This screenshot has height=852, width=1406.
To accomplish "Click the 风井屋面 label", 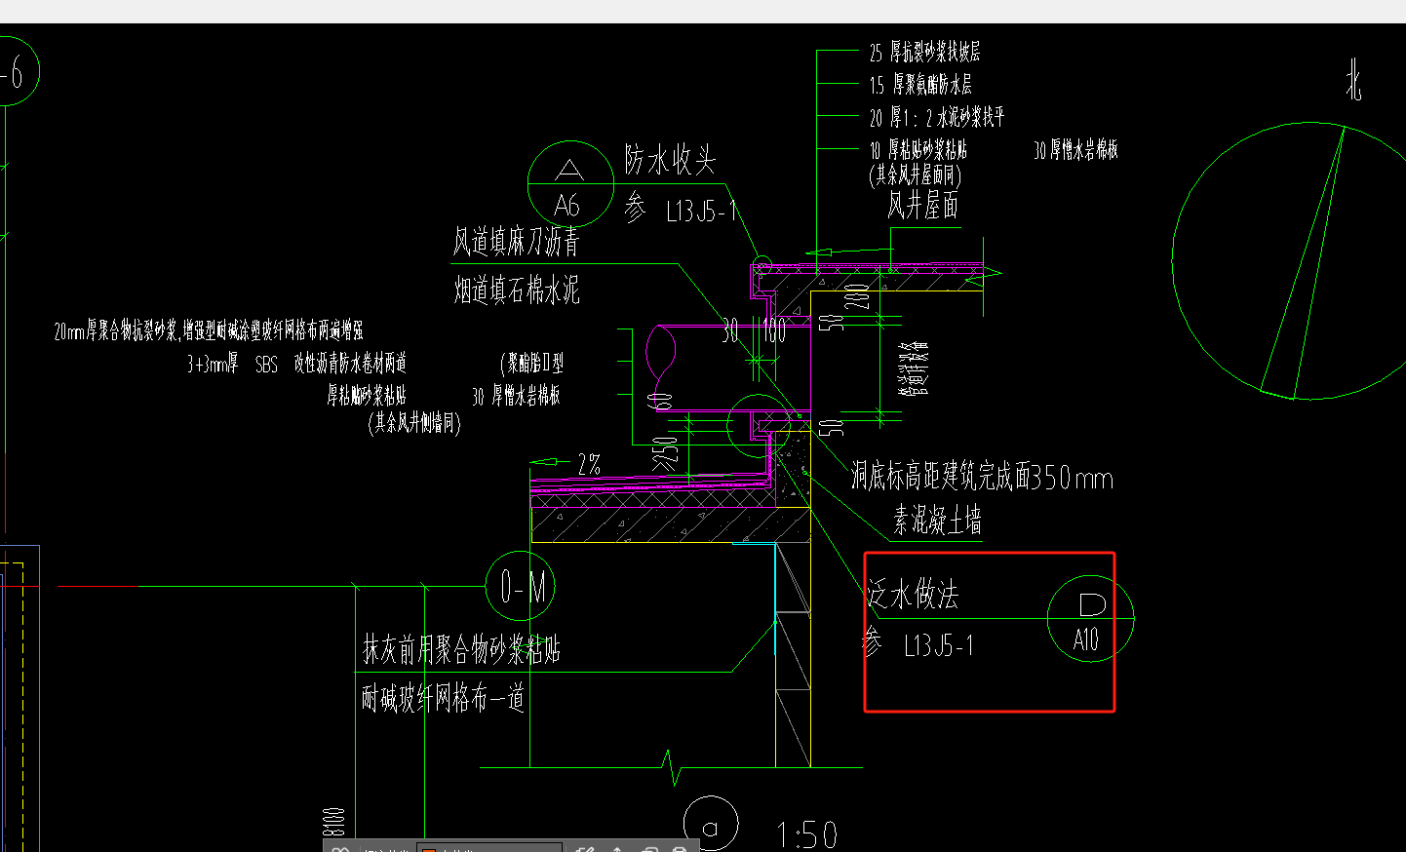I will 922,205.
